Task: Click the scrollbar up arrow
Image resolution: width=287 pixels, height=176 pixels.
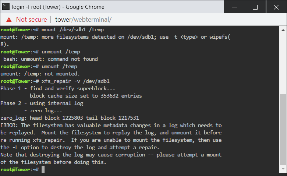Action: [x=283, y=30]
